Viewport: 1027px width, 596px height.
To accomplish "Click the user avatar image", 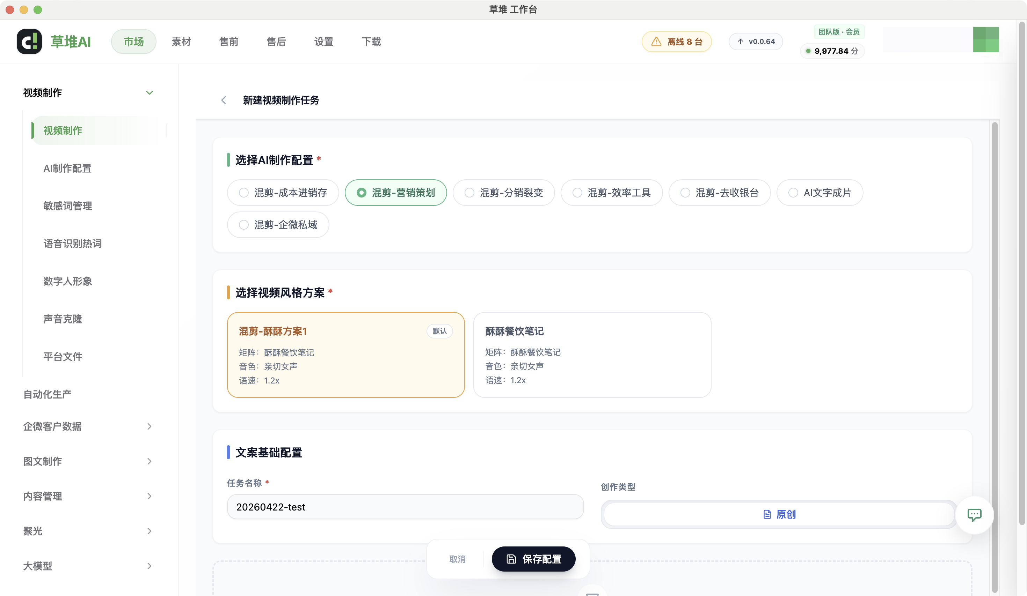I will pyautogui.click(x=986, y=39).
